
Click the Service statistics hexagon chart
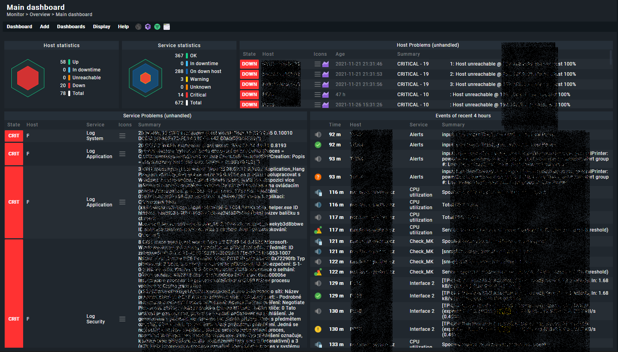145,78
